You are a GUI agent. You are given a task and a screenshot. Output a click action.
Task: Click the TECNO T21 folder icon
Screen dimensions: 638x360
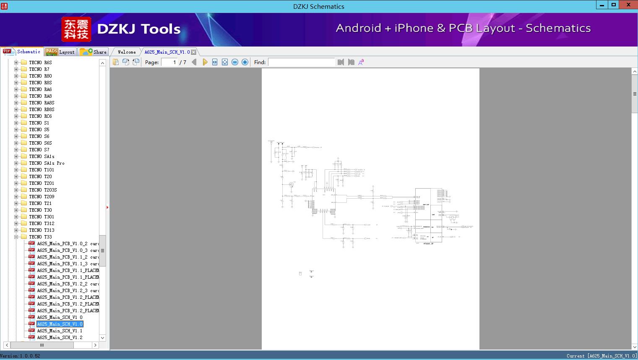[24, 203]
